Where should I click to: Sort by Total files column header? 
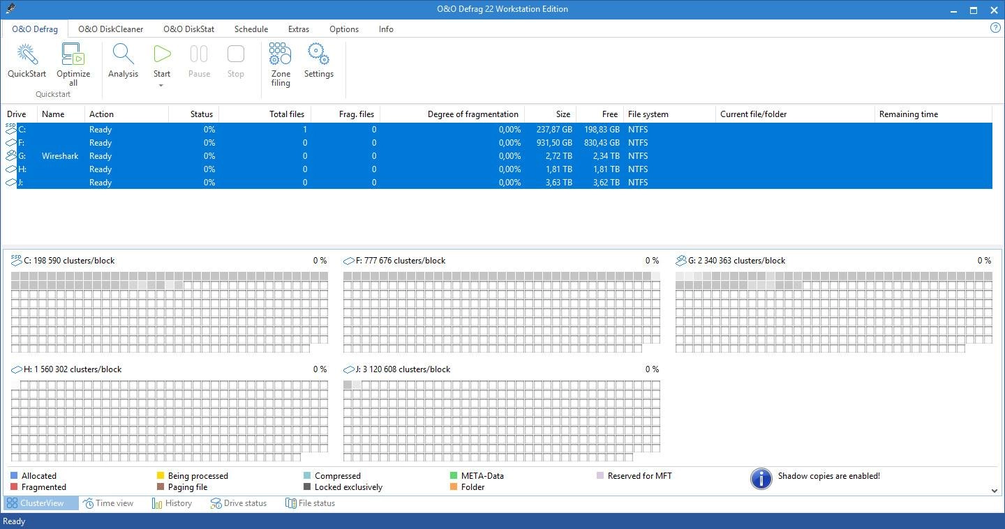tap(265, 114)
